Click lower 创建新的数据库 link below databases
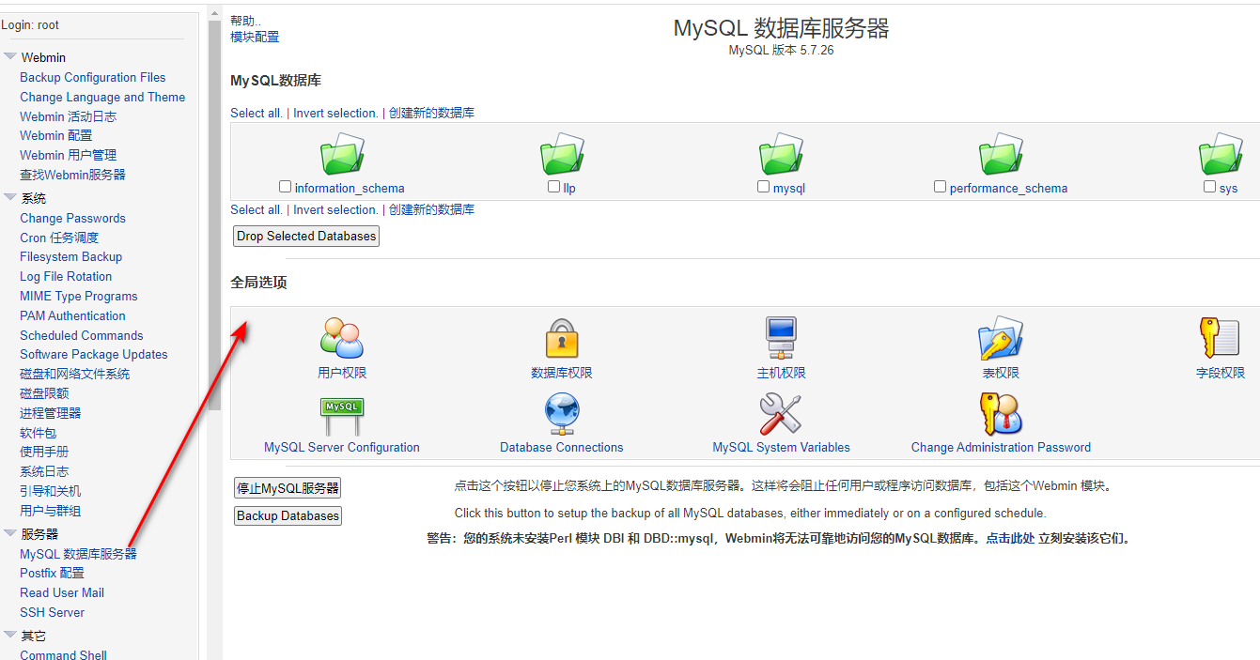Screen dimensions: 1260x660 click(x=431, y=209)
